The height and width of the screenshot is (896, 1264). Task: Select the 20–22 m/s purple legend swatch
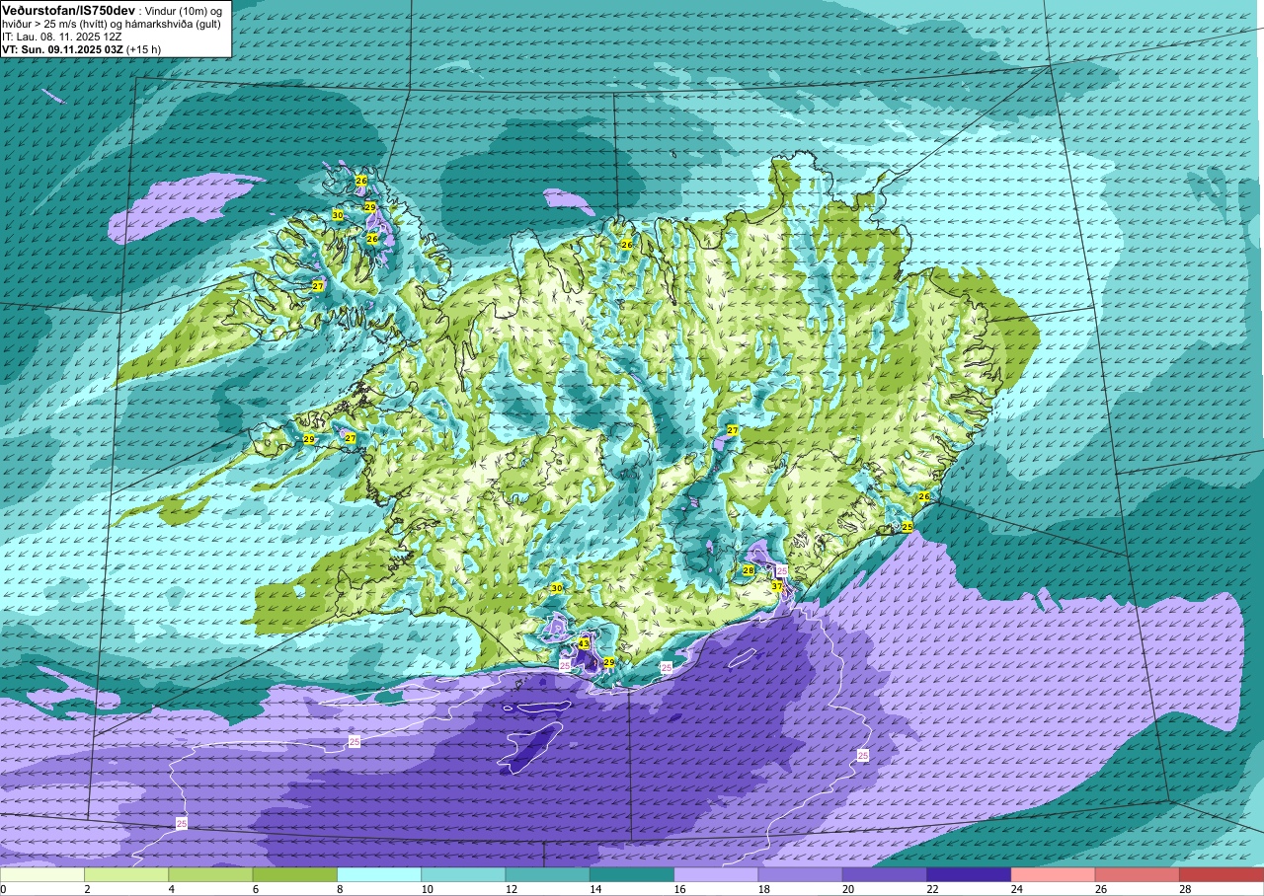[885, 874]
